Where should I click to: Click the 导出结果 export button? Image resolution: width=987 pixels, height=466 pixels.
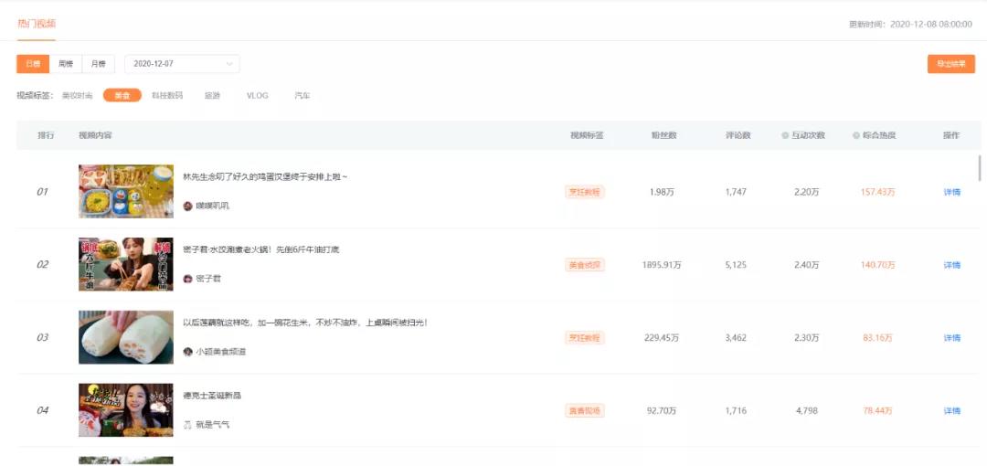951,64
